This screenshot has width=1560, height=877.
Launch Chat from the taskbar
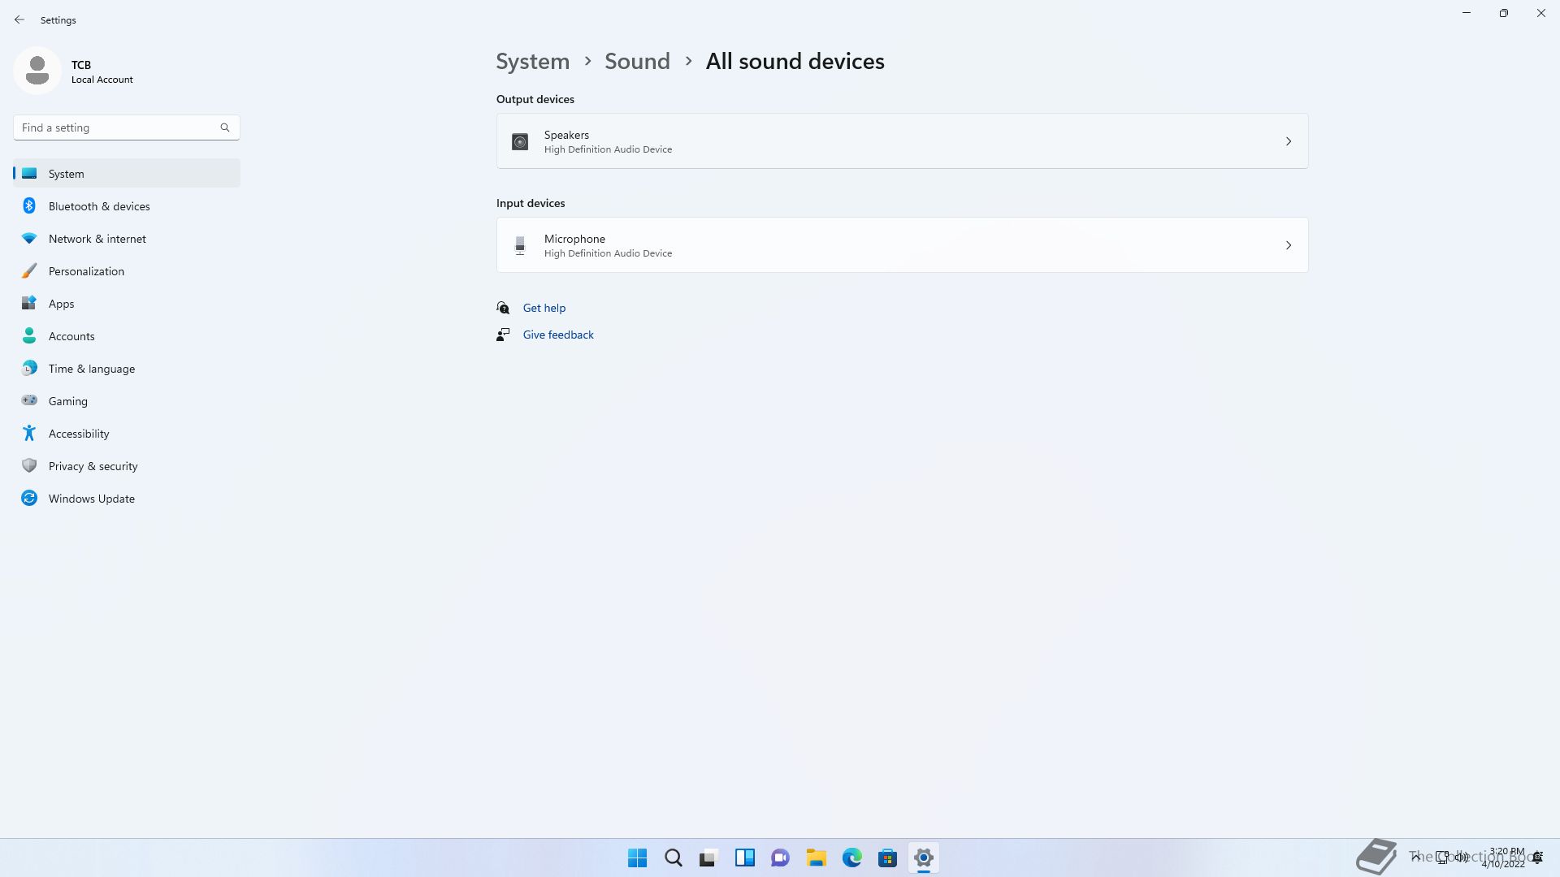781,858
